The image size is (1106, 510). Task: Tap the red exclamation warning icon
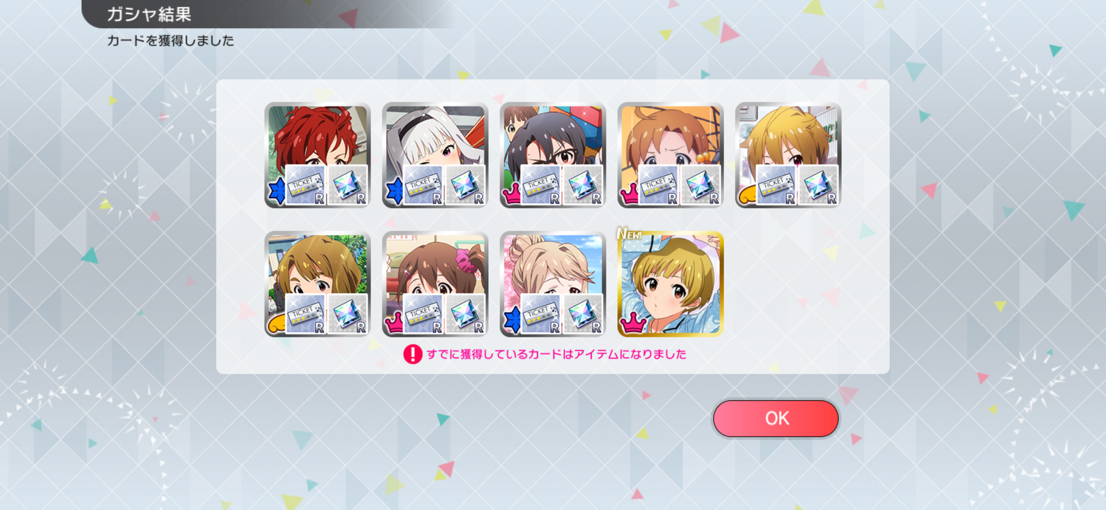(413, 354)
